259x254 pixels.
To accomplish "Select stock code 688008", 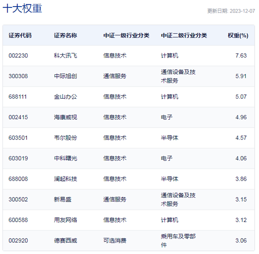I will (18, 179).
